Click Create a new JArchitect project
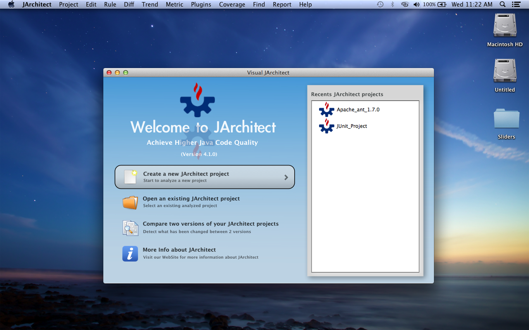 (205, 177)
